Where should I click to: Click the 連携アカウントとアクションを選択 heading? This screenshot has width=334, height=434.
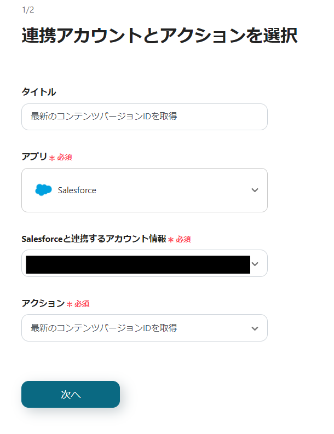click(159, 36)
